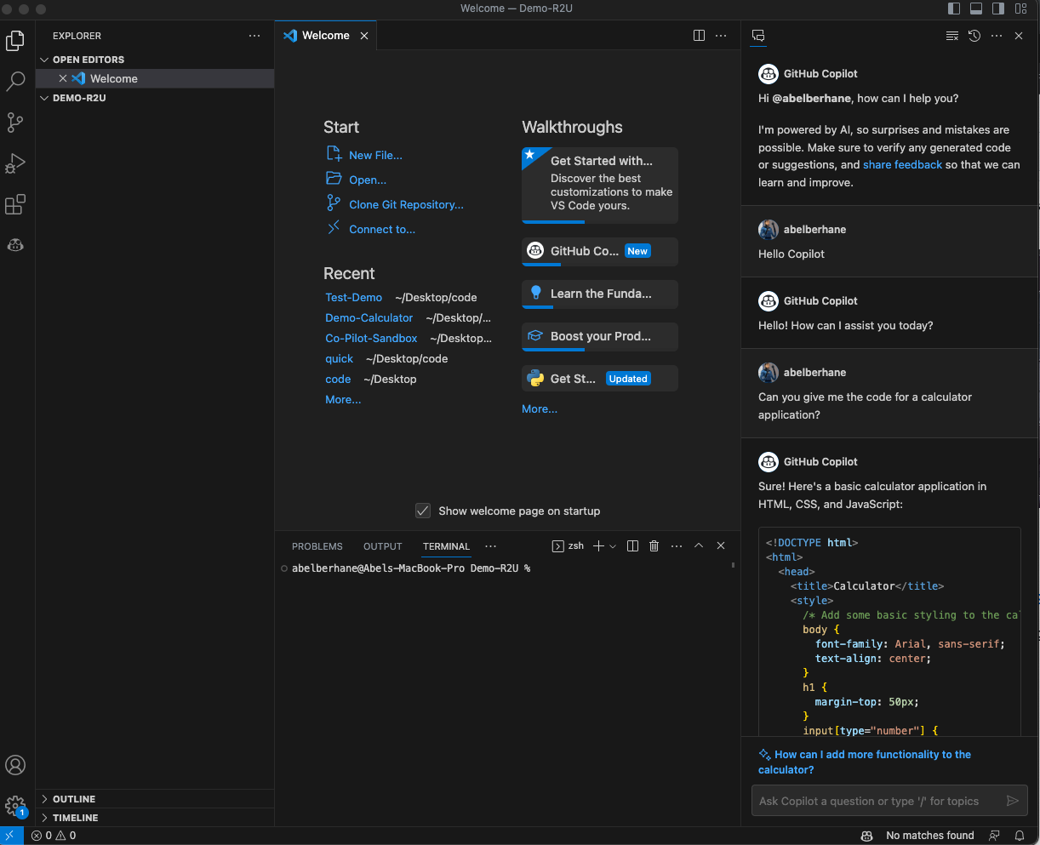Open terminal panel more actions menu
1040x845 pixels.
677,546
